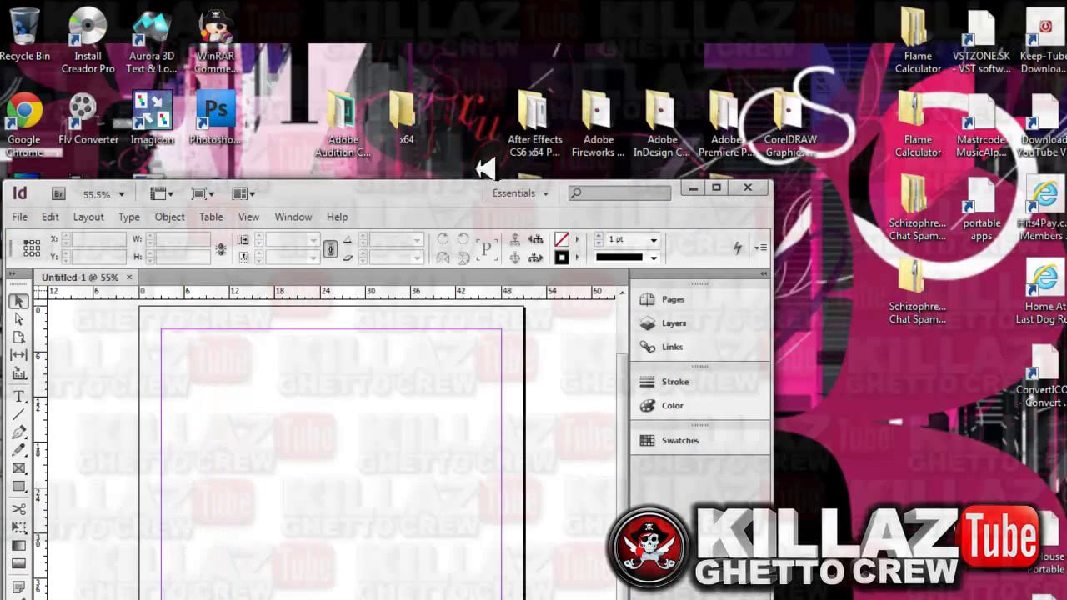This screenshot has height=600, width=1067.
Task: Expand the collapsed panel dock arrows
Action: [764, 273]
